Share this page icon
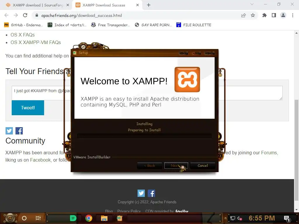299x224 pixels. 244,15
